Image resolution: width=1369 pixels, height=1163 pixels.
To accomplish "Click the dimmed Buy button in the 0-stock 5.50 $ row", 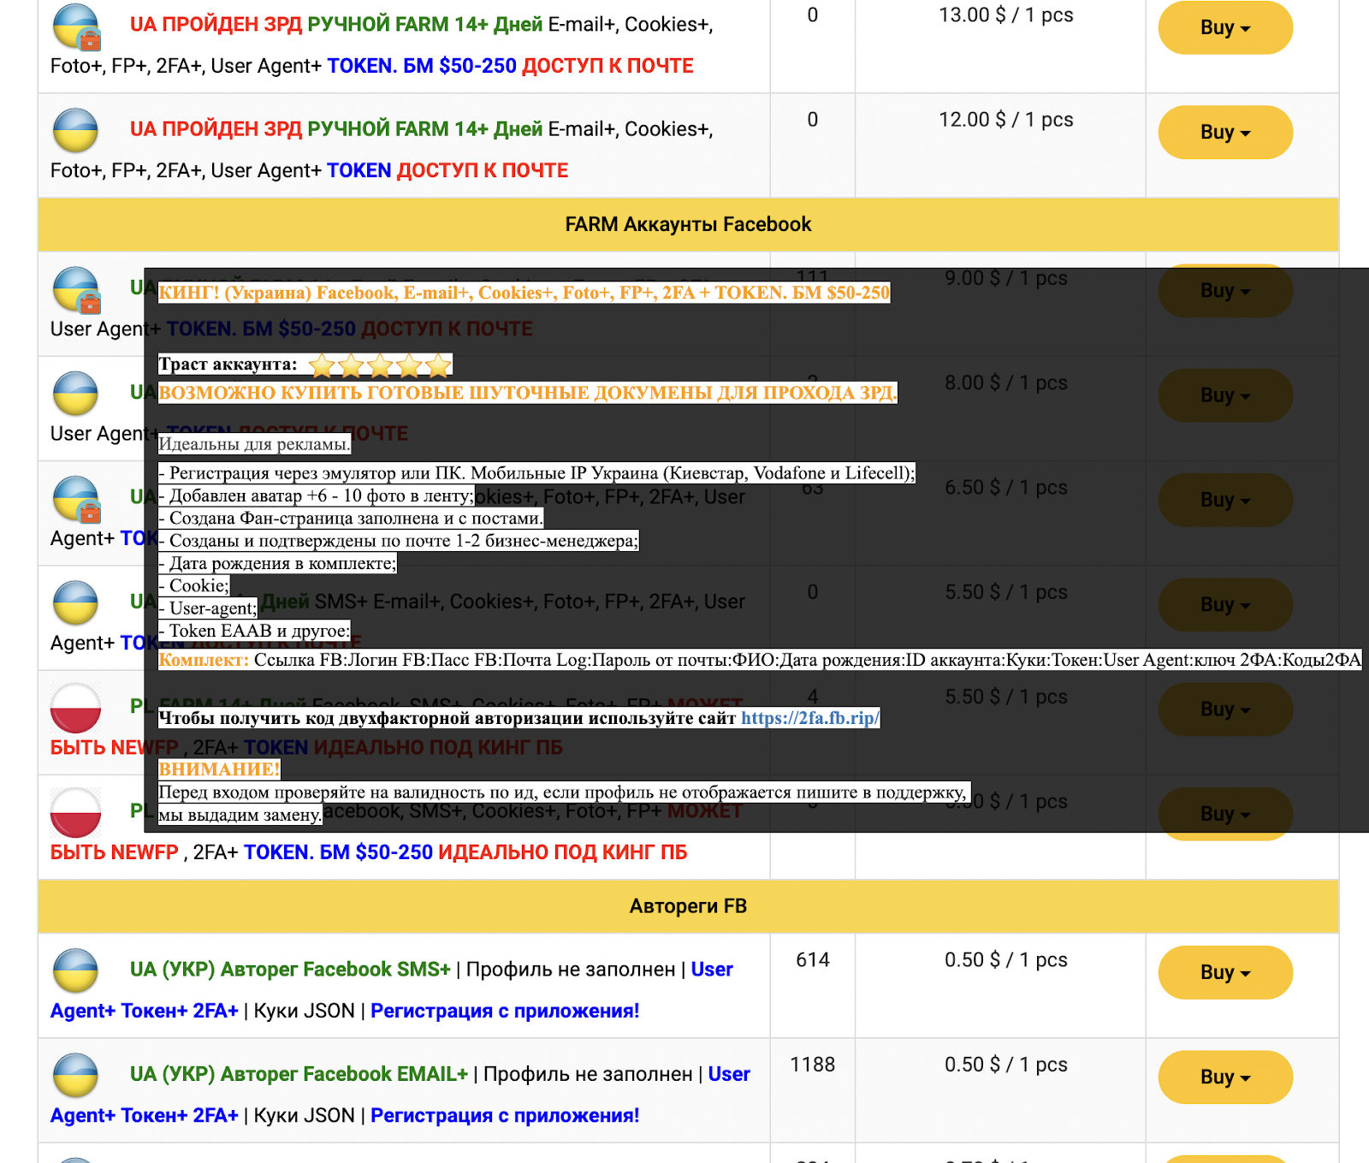I will point(1225,604).
